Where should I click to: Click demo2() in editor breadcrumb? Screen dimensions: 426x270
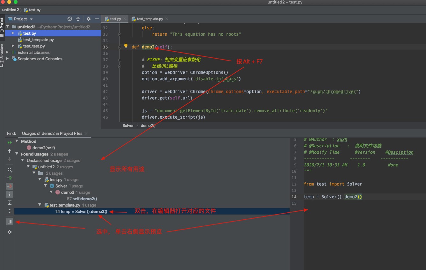coord(148,125)
